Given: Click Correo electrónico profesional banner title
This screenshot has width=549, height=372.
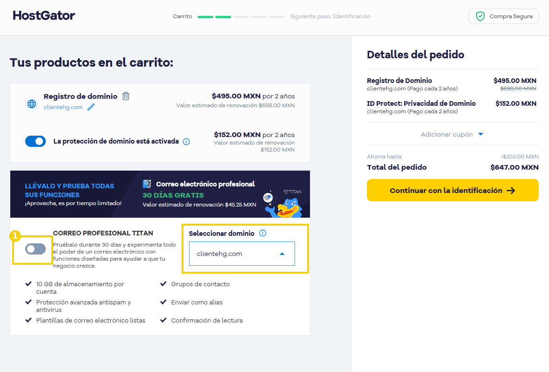Looking at the screenshot, I should (x=205, y=184).
